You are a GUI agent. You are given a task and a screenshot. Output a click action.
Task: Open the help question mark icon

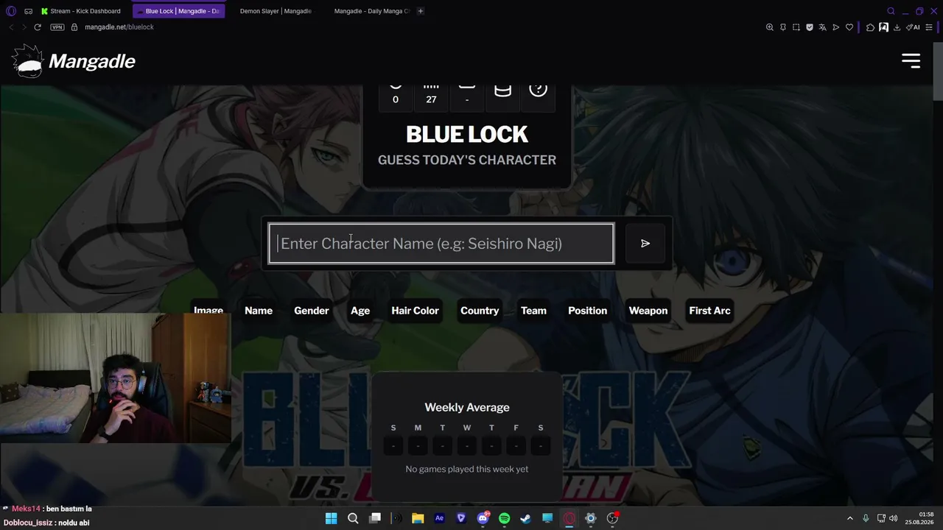538,90
